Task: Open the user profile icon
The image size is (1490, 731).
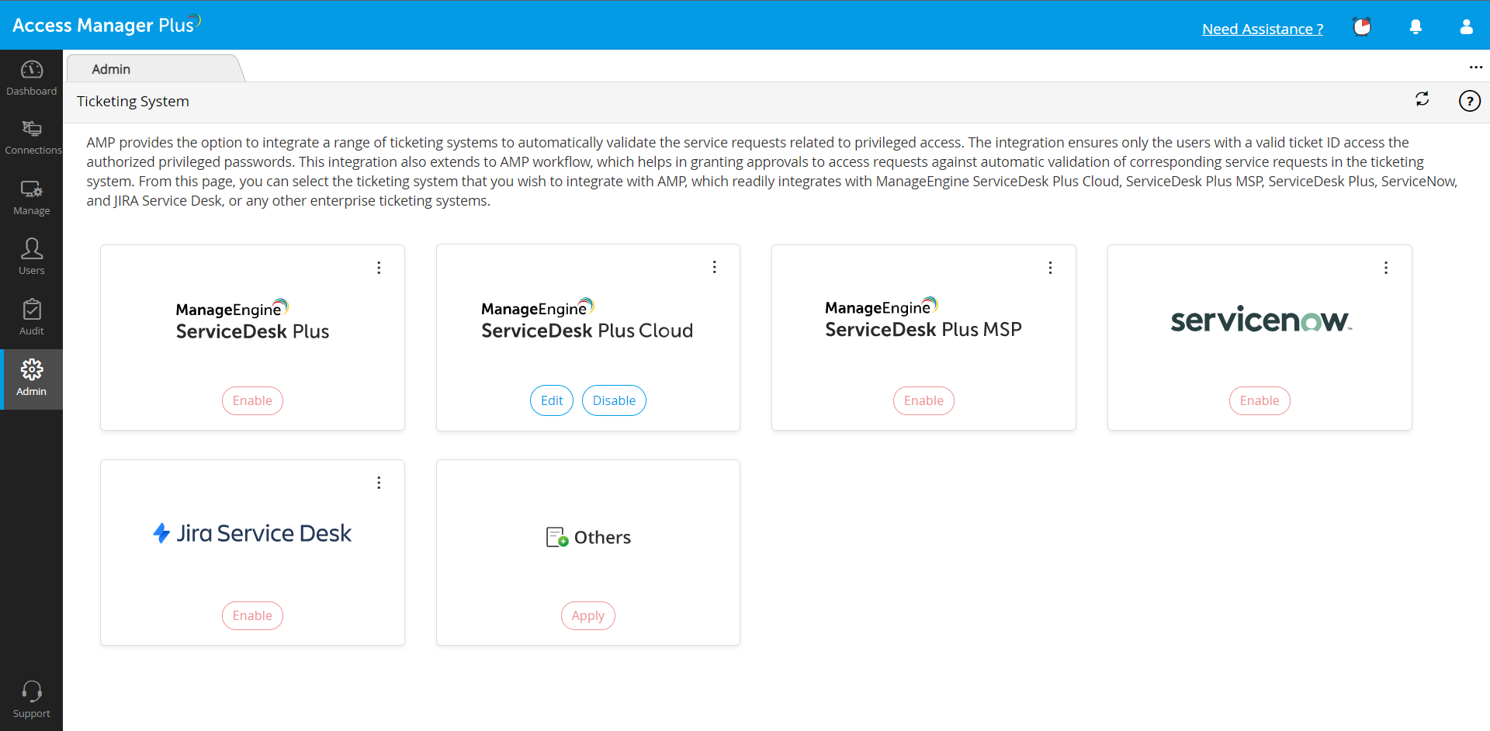Action: tap(1466, 27)
